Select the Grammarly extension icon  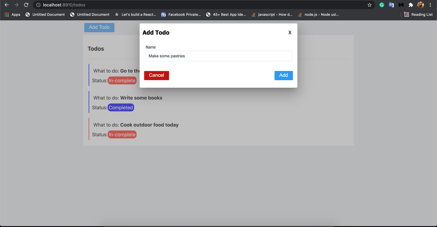[x=382, y=5]
